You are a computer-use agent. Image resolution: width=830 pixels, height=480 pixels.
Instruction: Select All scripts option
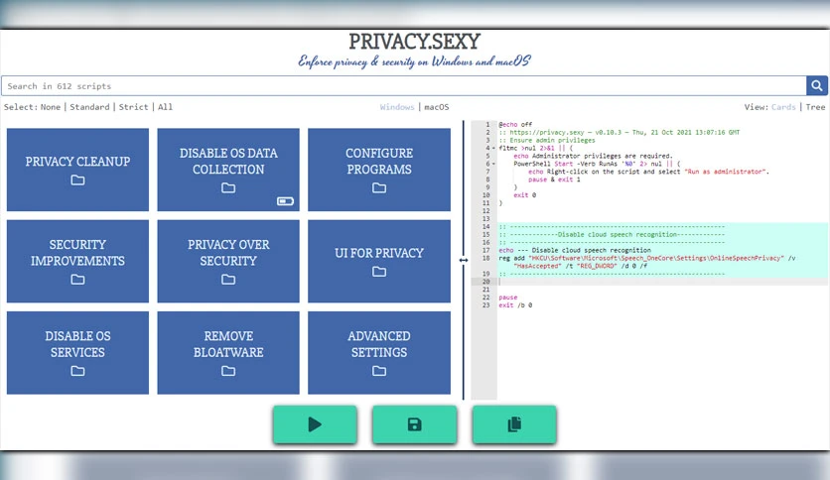pyautogui.click(x=165, y=107)
